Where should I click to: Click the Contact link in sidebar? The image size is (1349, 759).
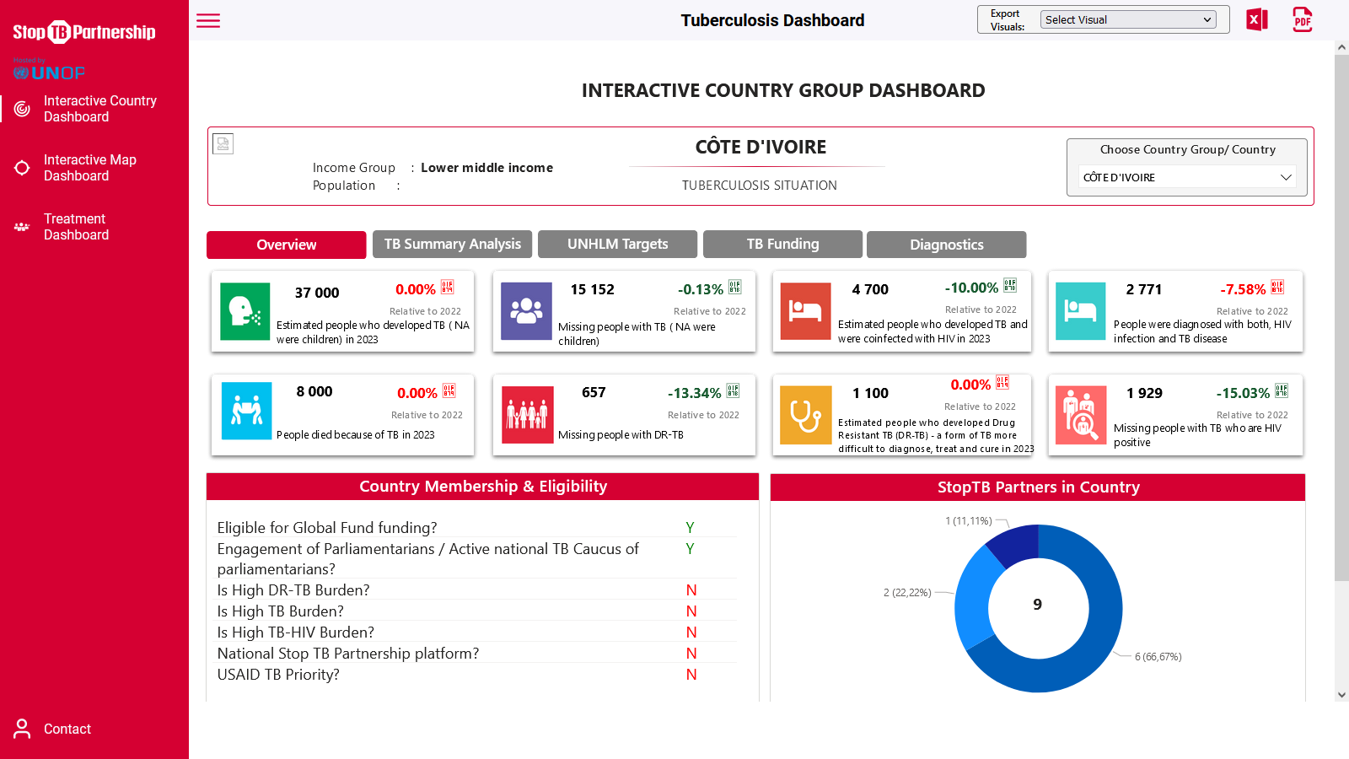point(67,729)
